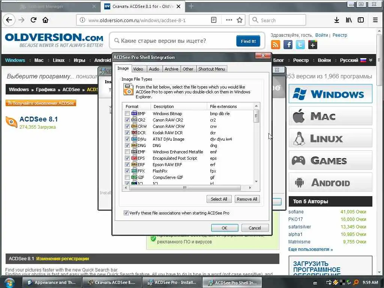Bookmark this page with the star icon

240,20
